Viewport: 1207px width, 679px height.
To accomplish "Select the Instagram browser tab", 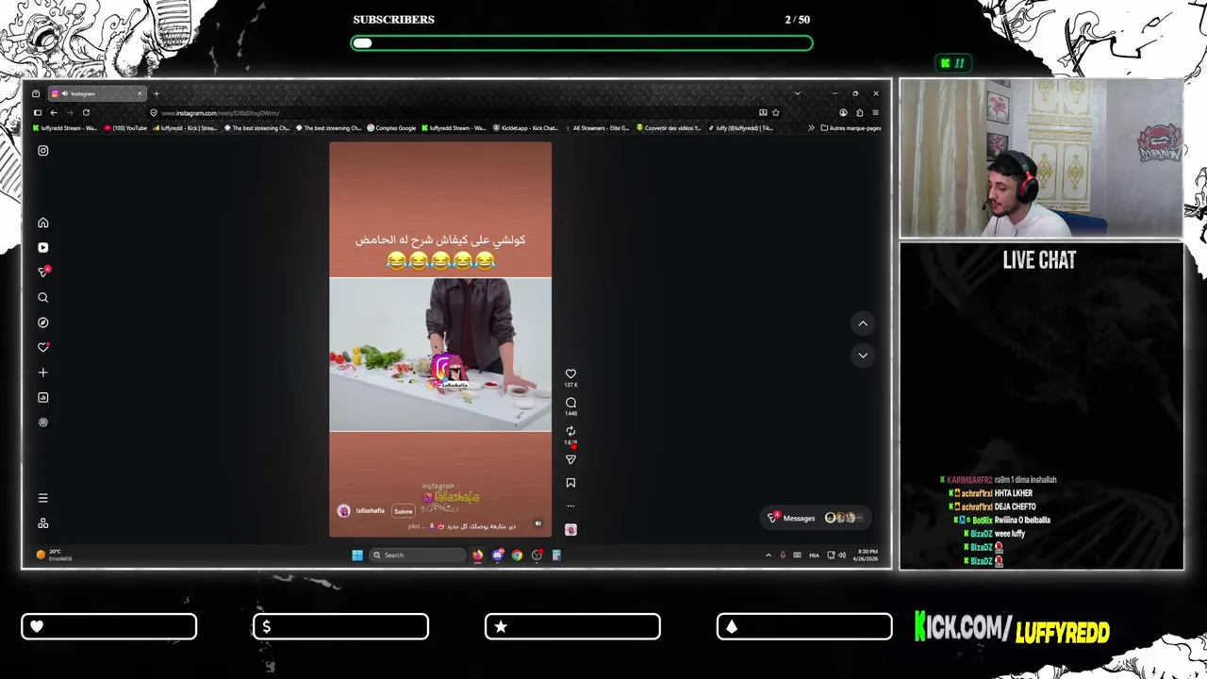I will (x=97, y=93).
